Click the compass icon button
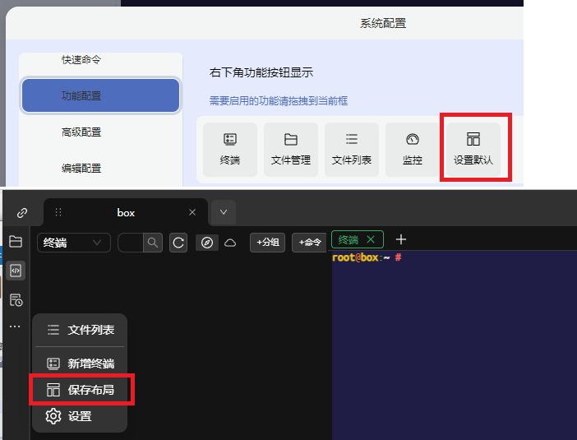This screenshot has width=577, height=440. pyautogui.click(x=207, y=243)
